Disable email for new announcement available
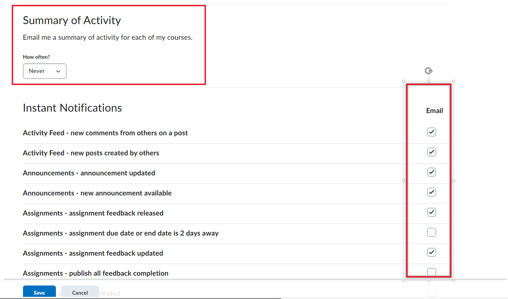508x299 pixels. tap(432, 192)
